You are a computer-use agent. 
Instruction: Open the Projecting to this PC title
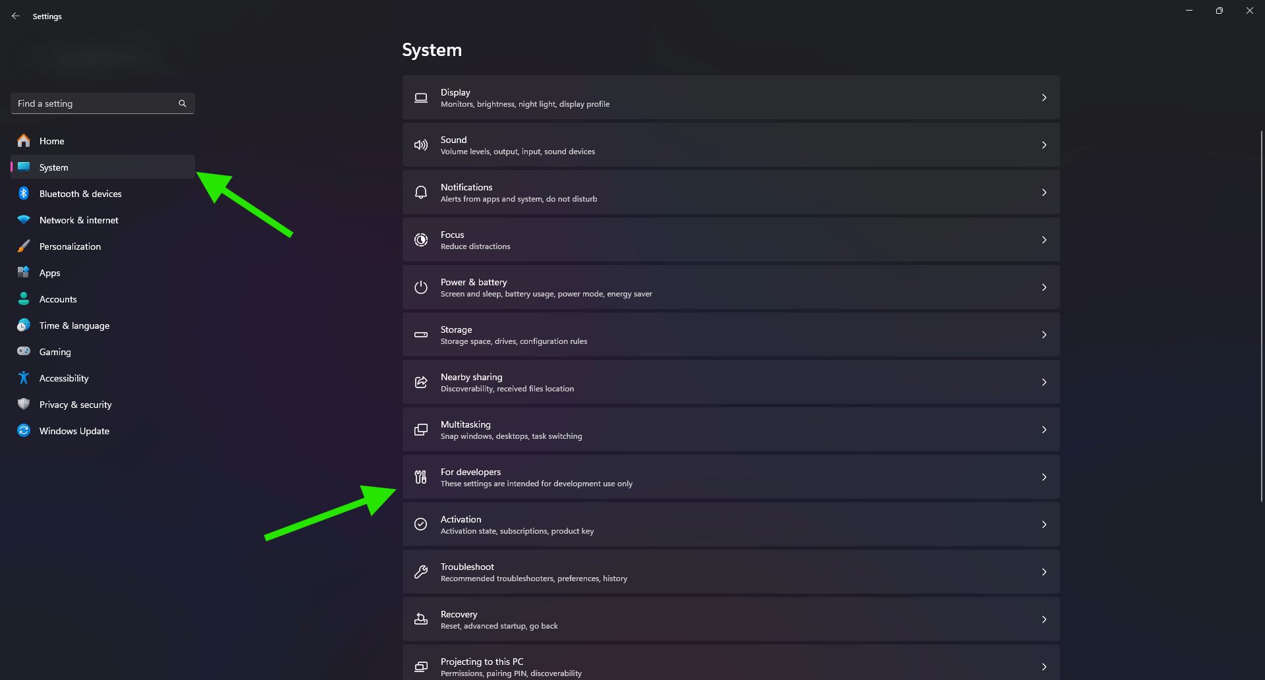tap(482, 662)
